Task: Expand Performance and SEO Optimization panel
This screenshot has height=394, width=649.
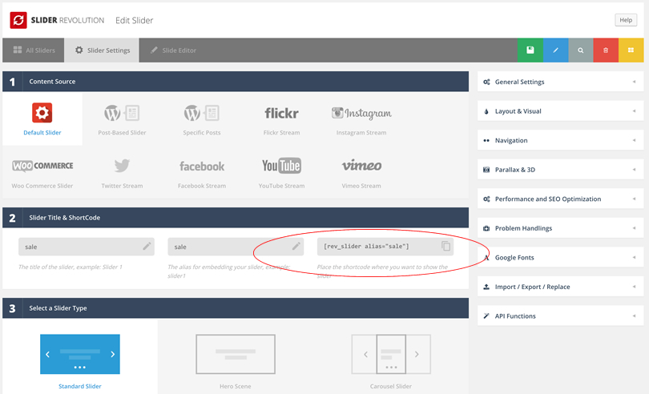Action: tap(560, 199)
